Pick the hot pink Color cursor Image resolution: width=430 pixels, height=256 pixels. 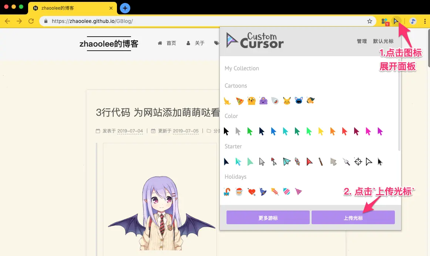[x=368, y=131]
